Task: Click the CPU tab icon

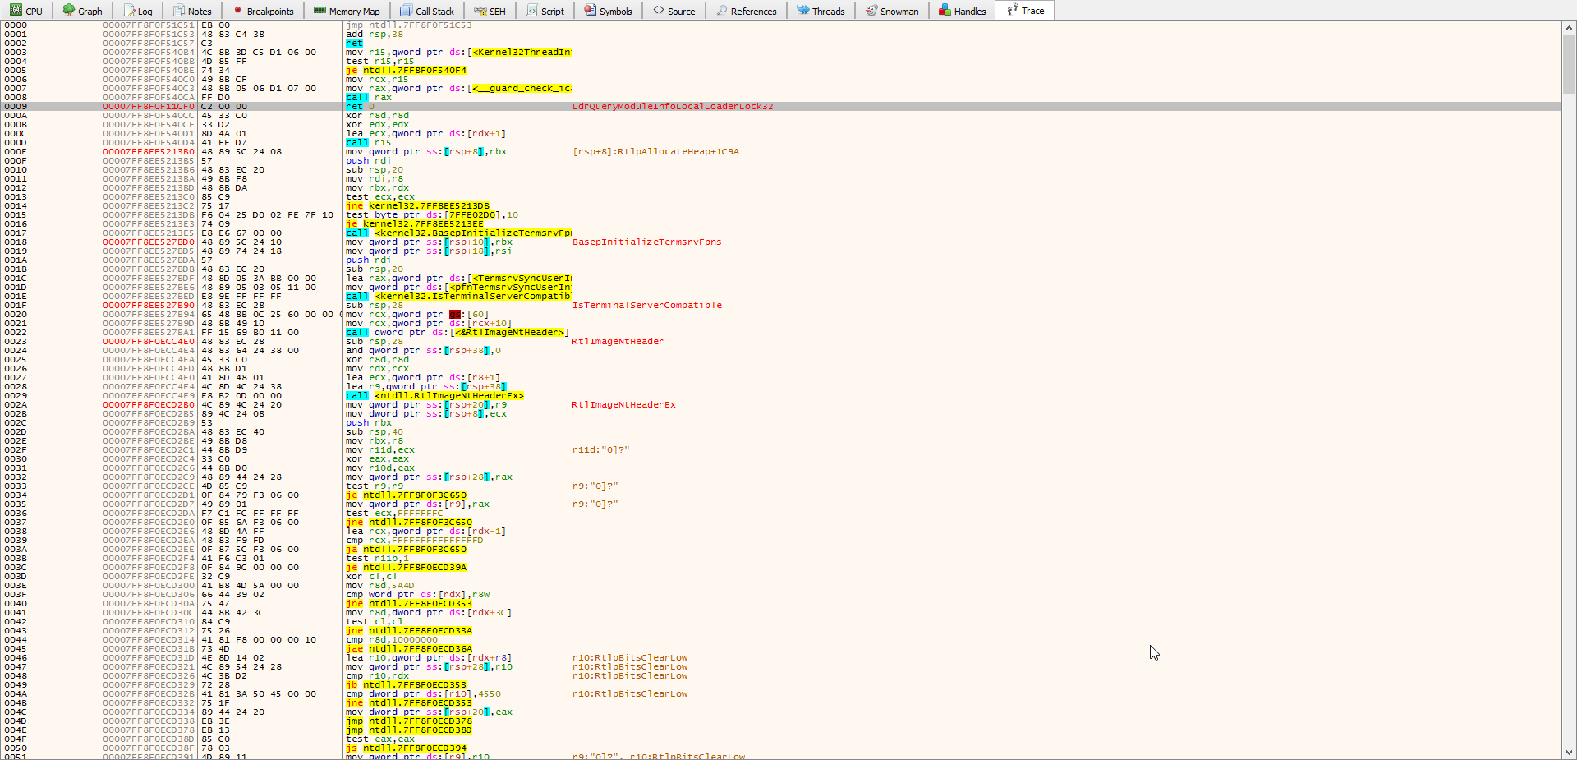Action: point(16,11)
